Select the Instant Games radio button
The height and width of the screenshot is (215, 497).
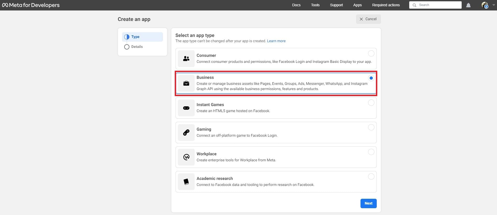(371, 103)
